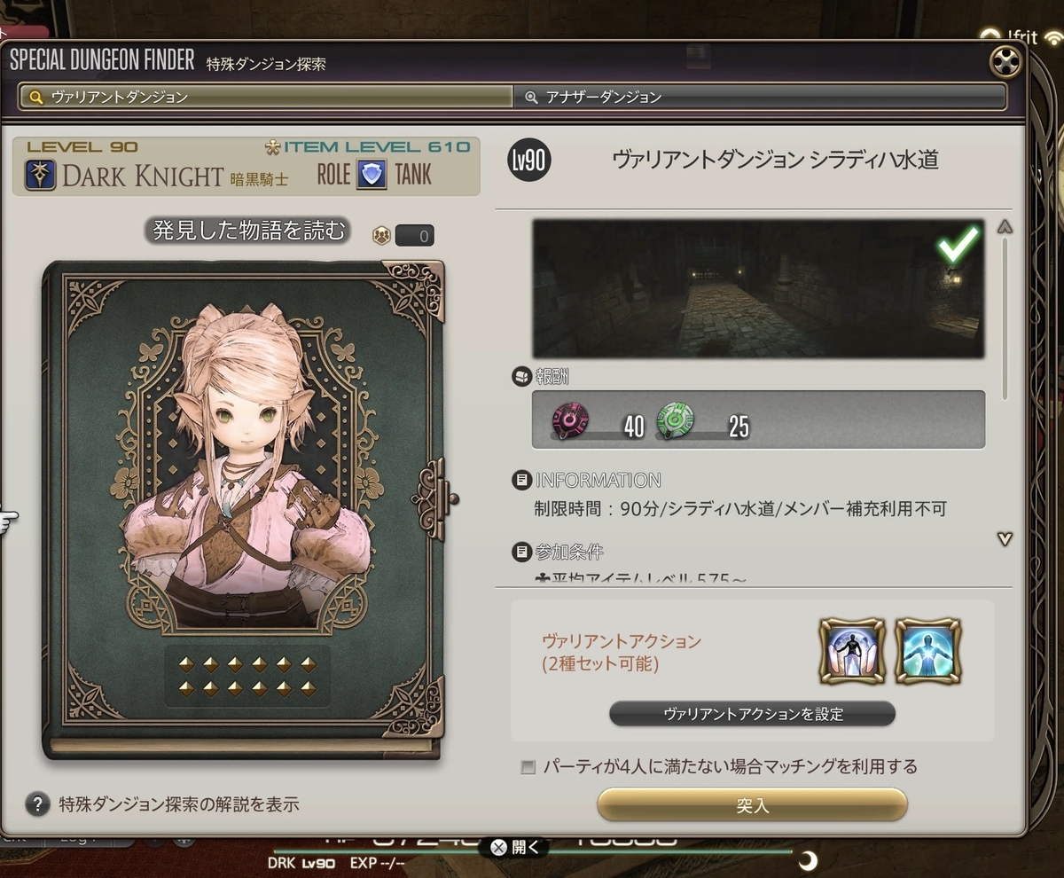Click the green tomestone reward icon
Image resolution: width=1064 pixels, height=878 pixels.
click(x=676, y=420)
